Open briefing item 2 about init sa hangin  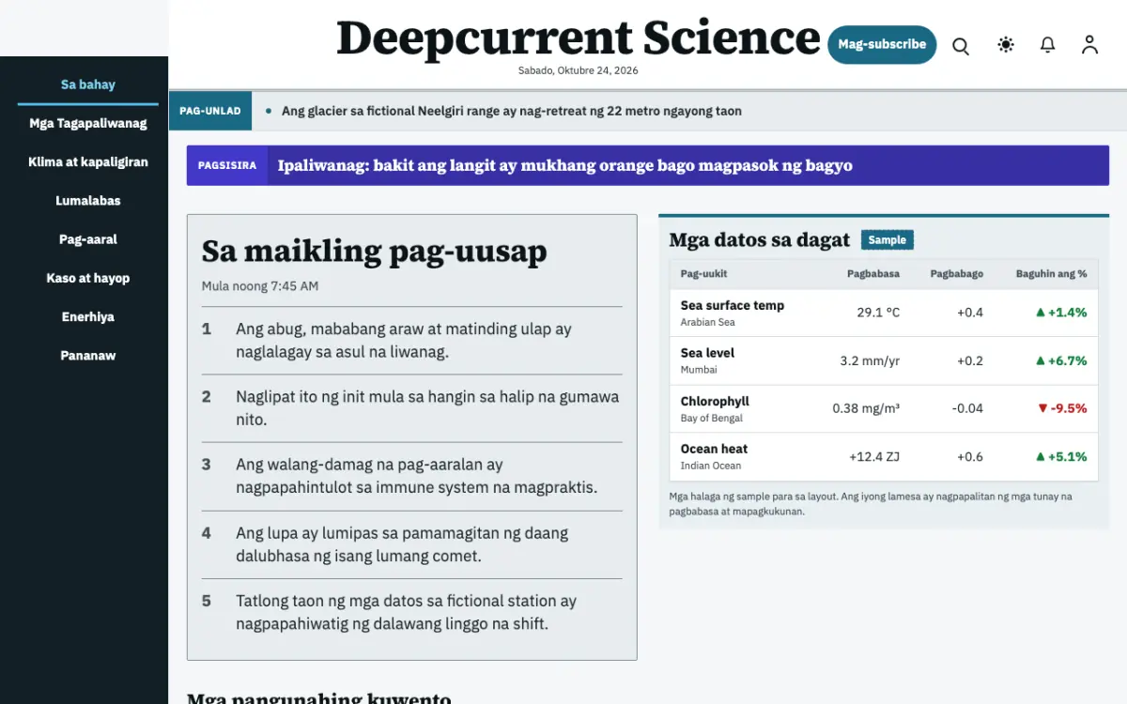412,408
